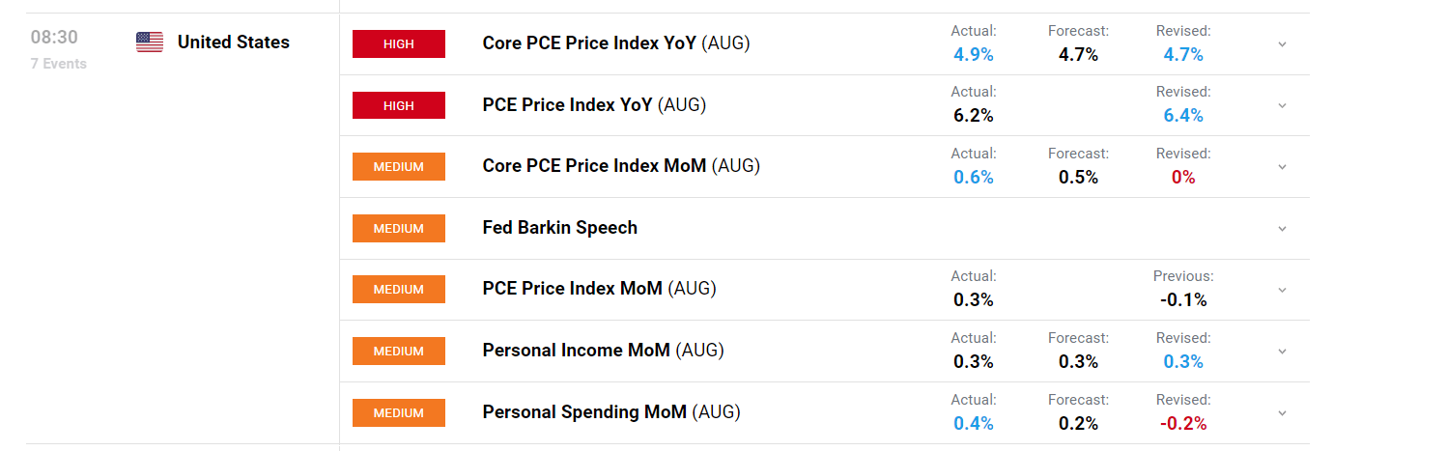Open the Fed Barkin Speech event
Image resolution: width=1447 pixels, height=451 pixels.
tap(560, 228)
